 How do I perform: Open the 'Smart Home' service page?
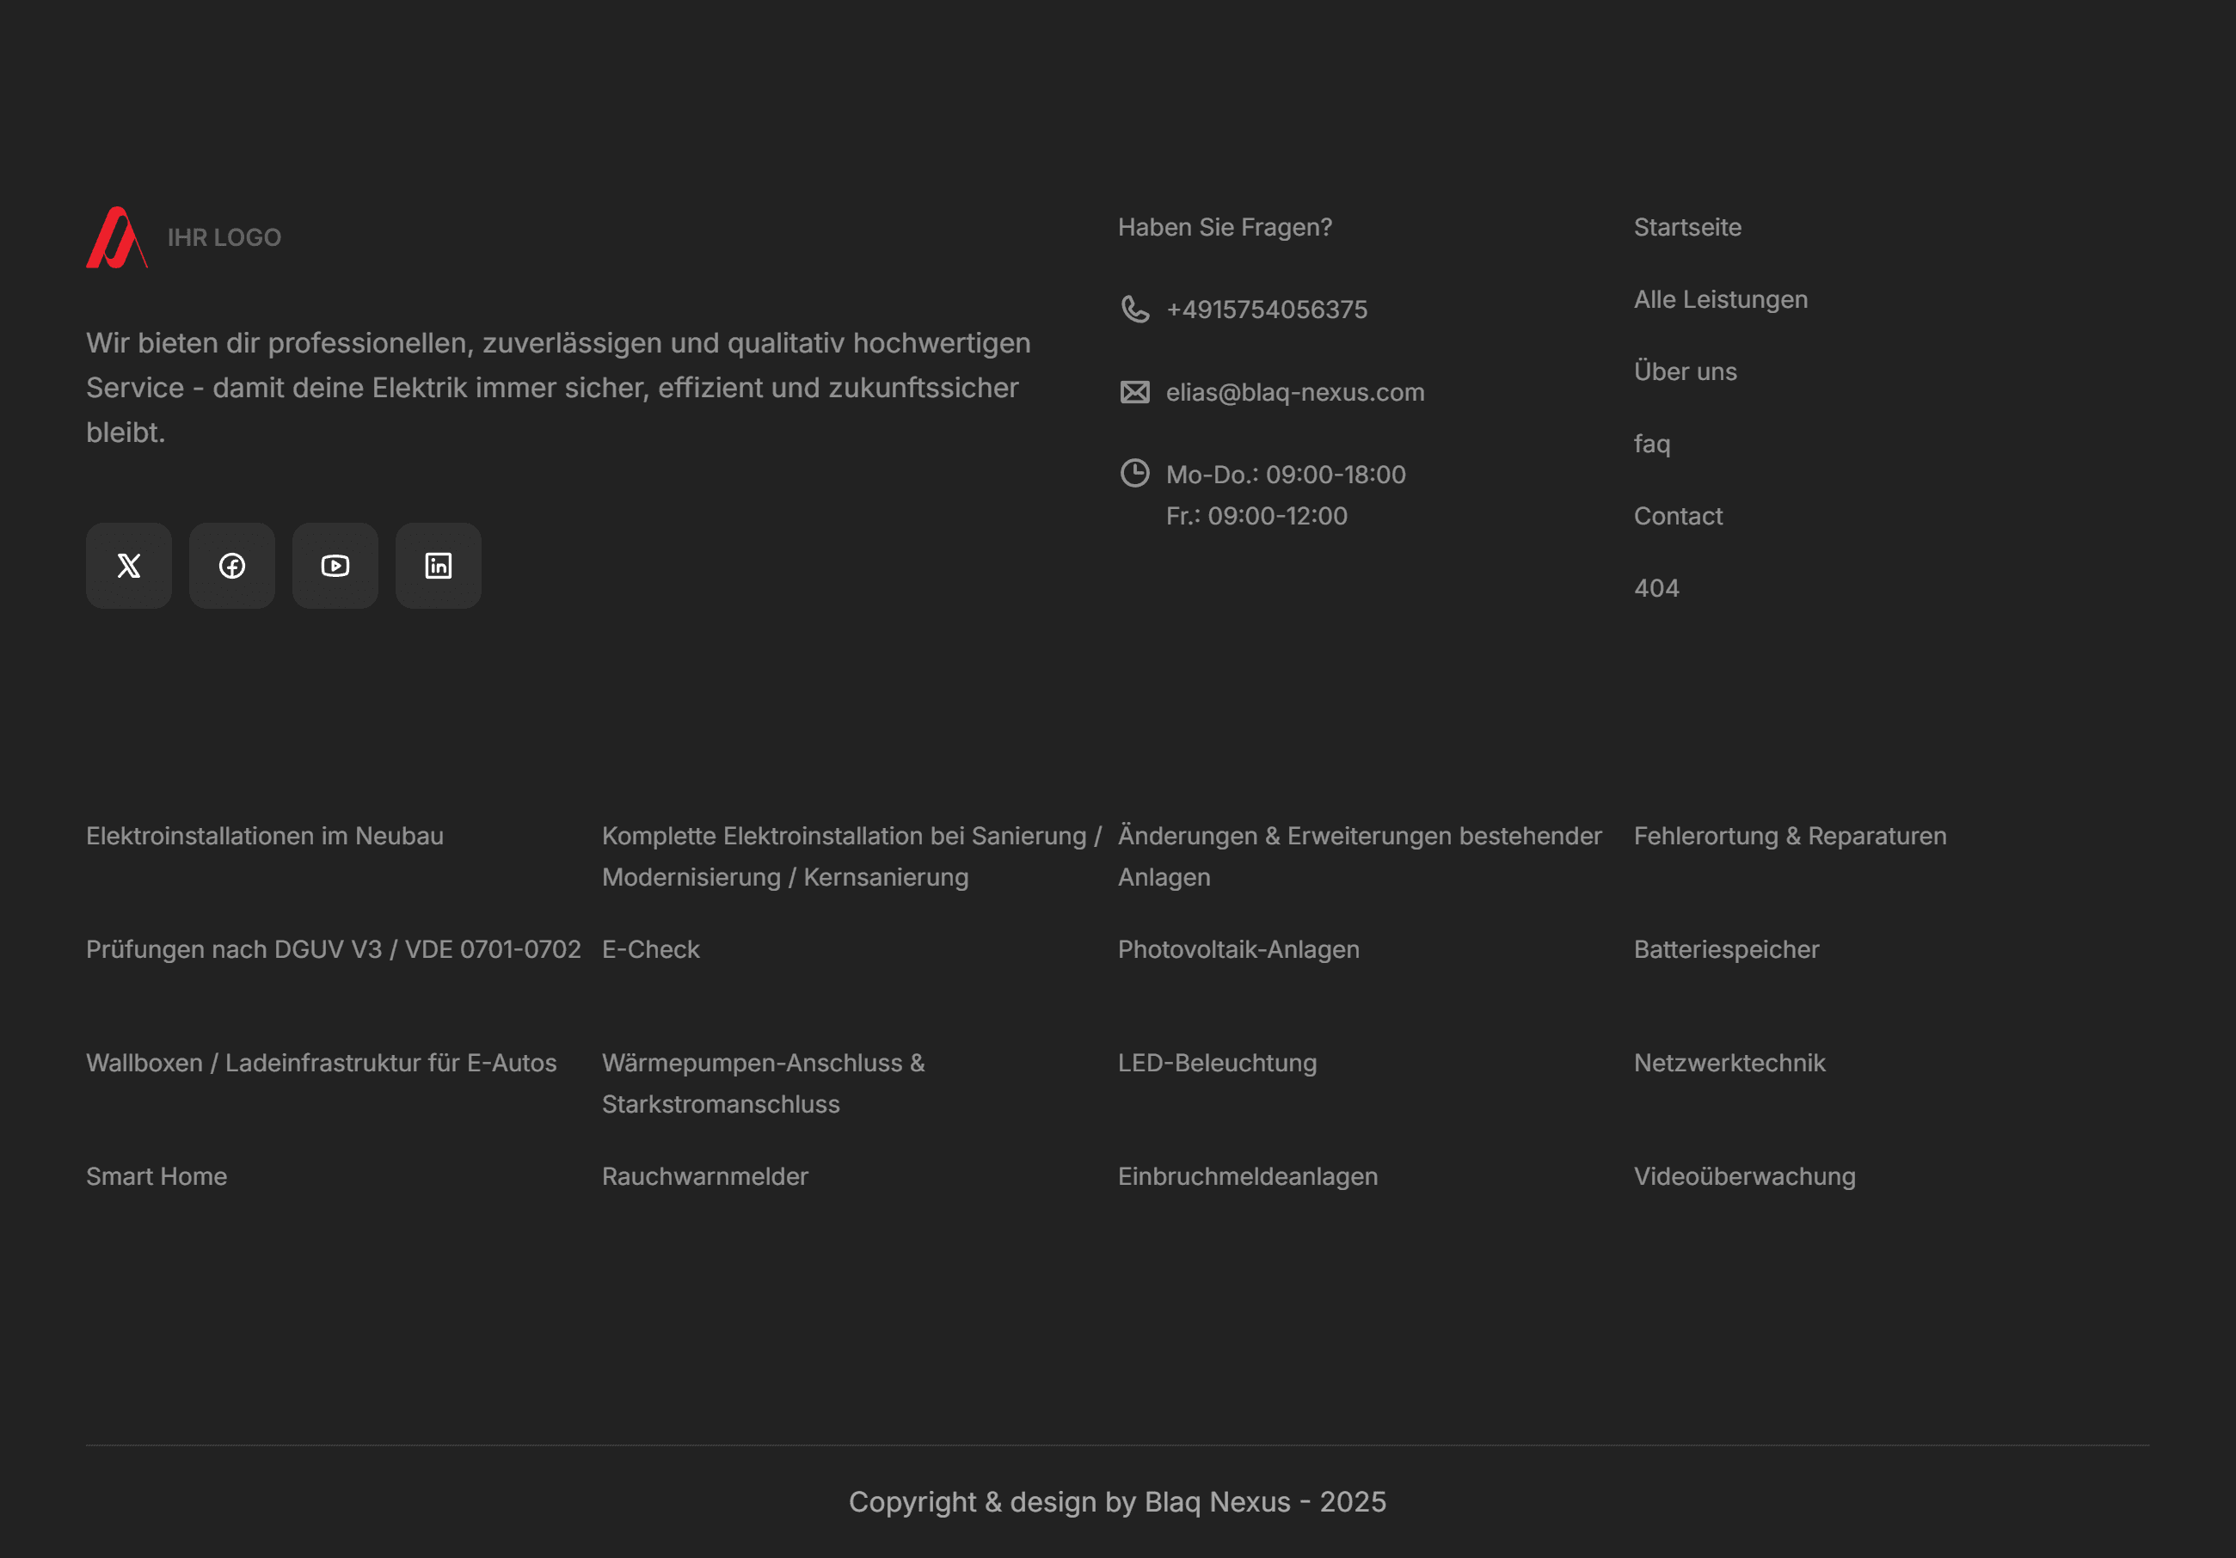[x=156, y=1176]
